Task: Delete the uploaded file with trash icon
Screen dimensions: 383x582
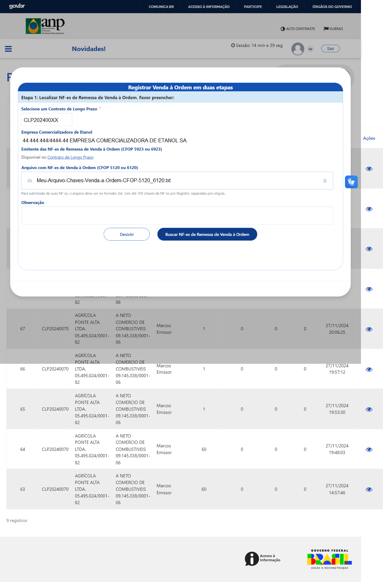Action: [x=325, y=181]
